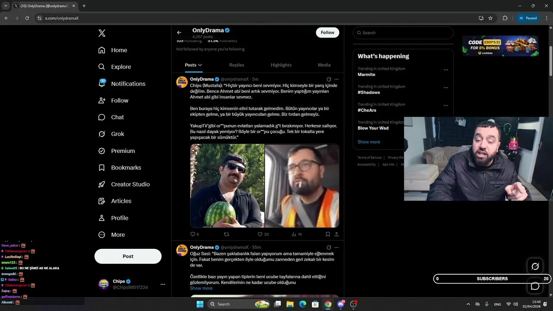Bookmark this page with the star icon
Image resolution: width=553 pixels, height=311 pixels.
(490, 18)
